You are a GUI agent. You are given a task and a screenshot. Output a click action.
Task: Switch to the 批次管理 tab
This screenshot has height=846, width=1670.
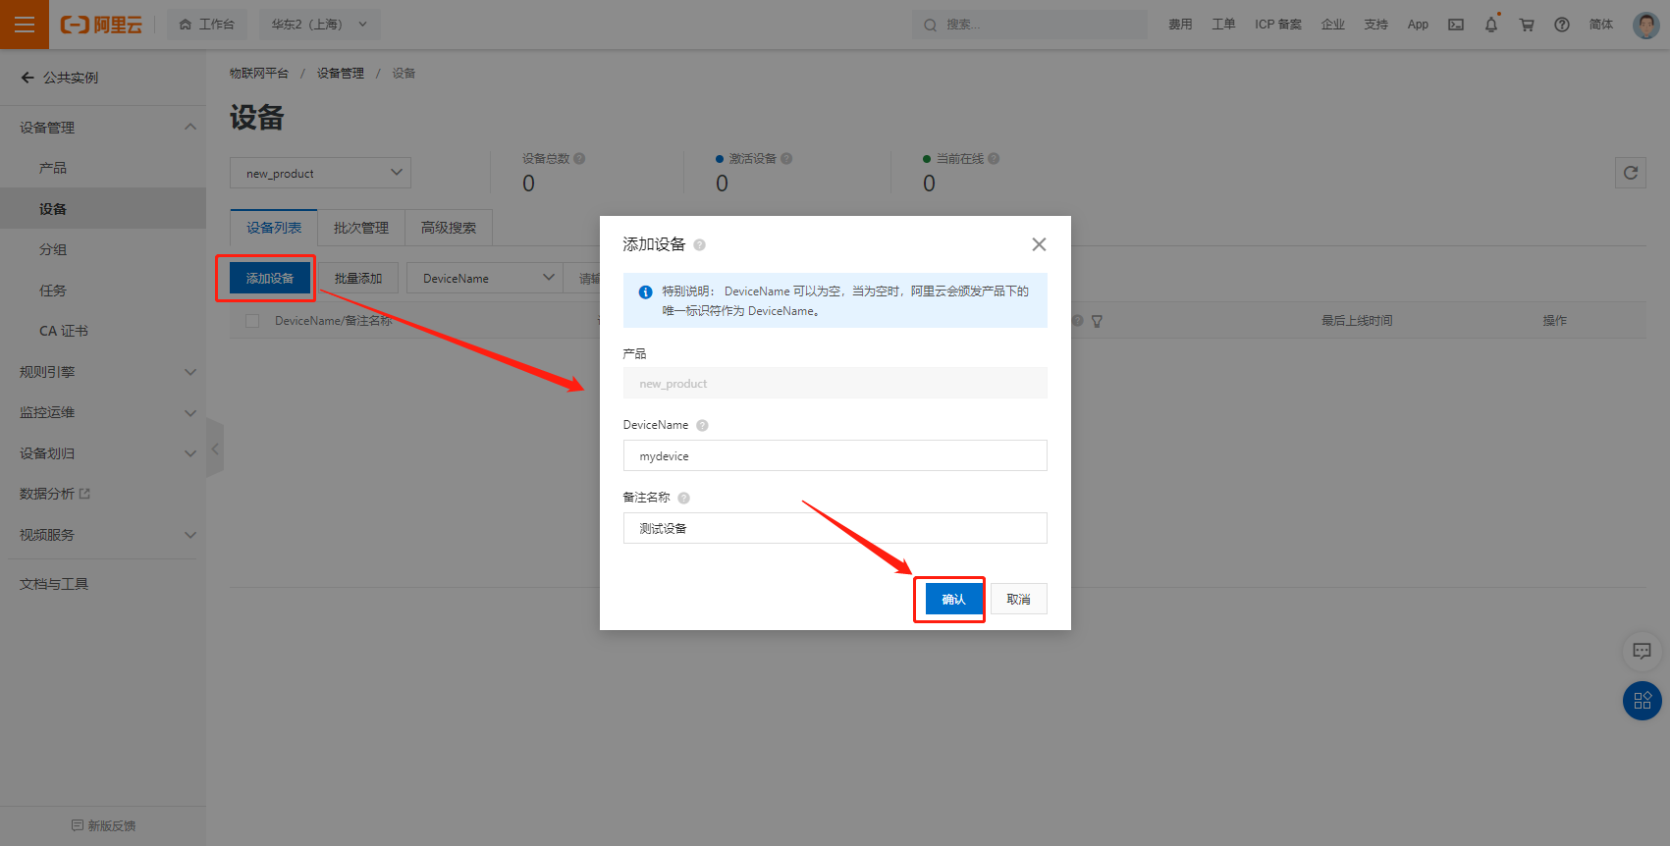tap(361, 228)
